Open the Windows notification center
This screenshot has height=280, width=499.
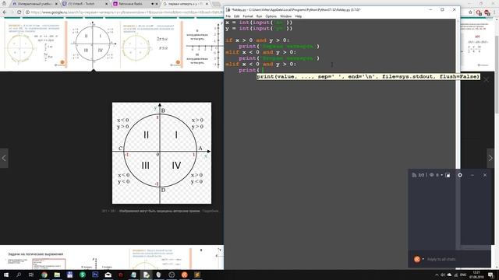490,275
